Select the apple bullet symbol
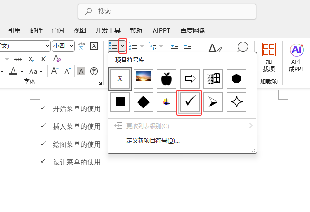This screenshot has width=310, height=212. (x=167, y=79)
